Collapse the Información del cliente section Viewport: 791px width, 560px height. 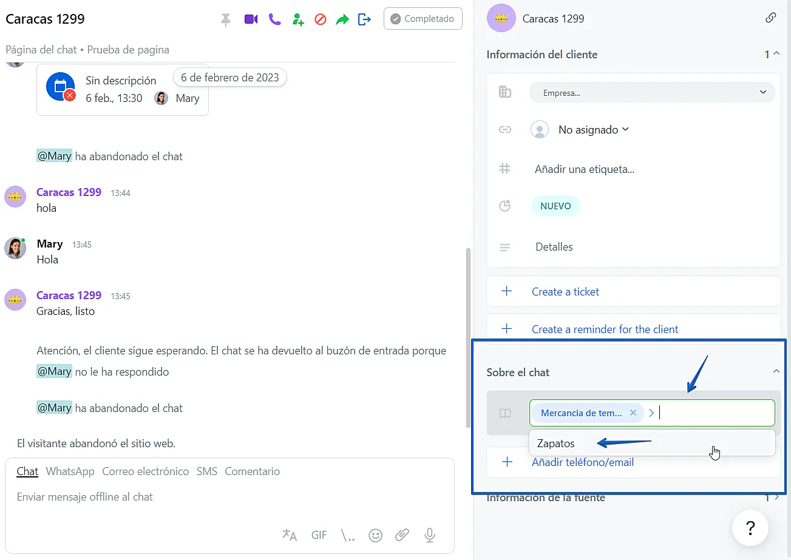tap(776, 55)
